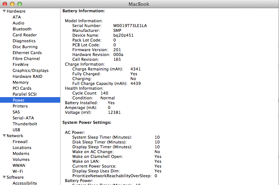Open Wi-Fi under Network
The height and width of the screenshot is (185, 279).
click(x=17, y=171)
